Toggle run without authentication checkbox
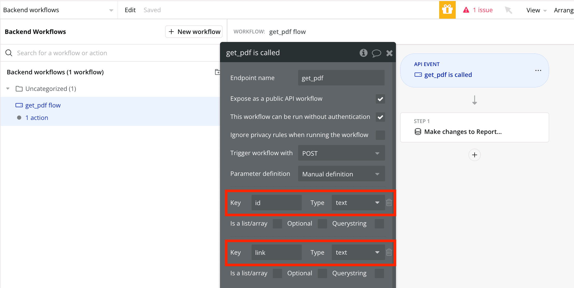This screenshot has width=574, height=288. (x=380, y=117)
